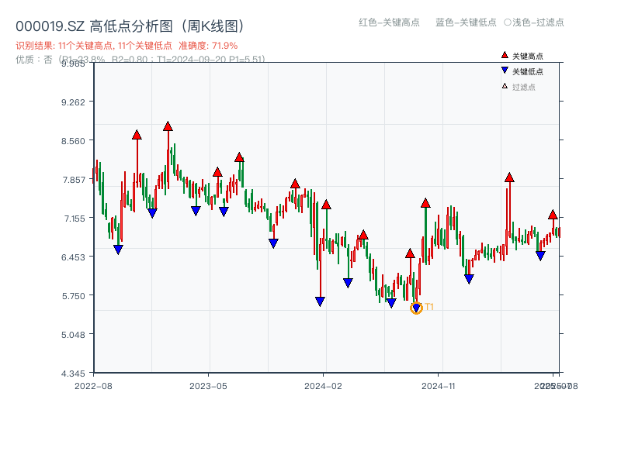Select the highest red triangle marker near 2023-05

[238, 158]
